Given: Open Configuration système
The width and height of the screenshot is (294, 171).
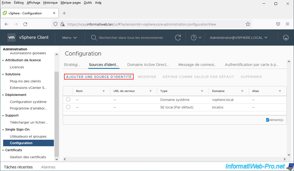Looking at the screenshot, I should 28,102.
